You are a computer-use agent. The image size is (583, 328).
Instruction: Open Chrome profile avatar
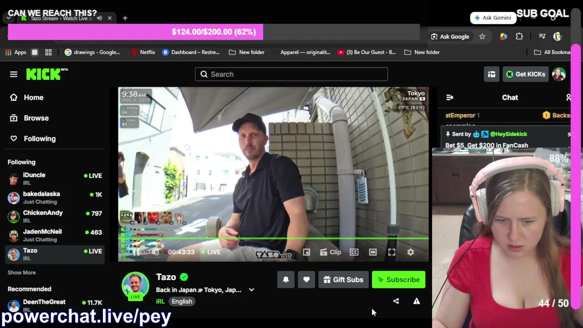tap(557, 36)
